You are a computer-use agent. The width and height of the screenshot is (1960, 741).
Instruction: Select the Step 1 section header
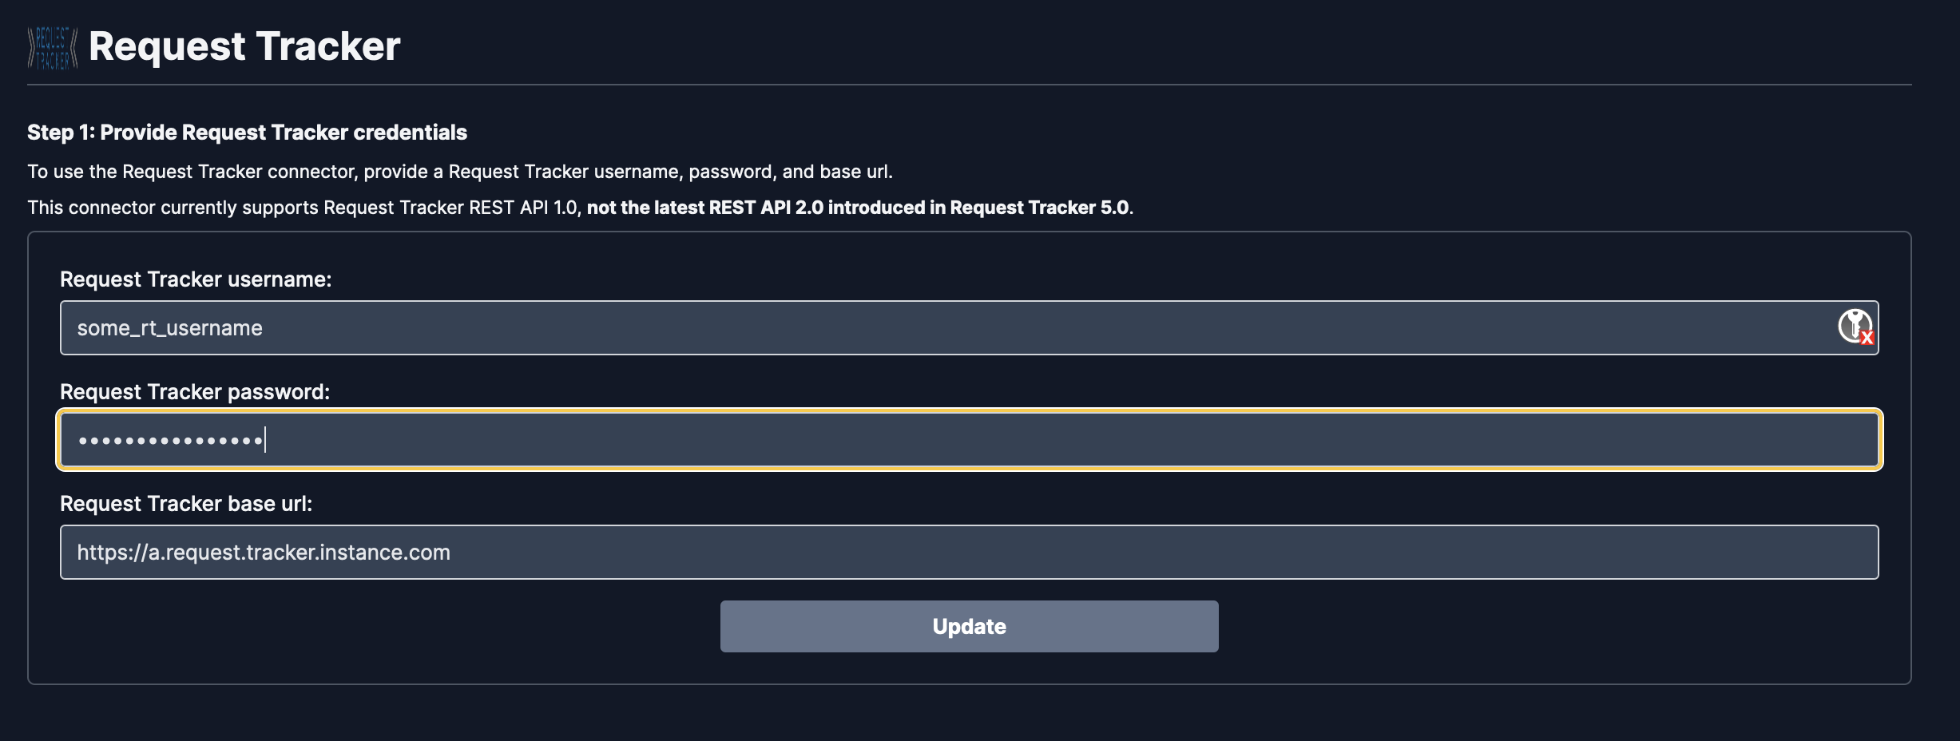click(247, 133)
